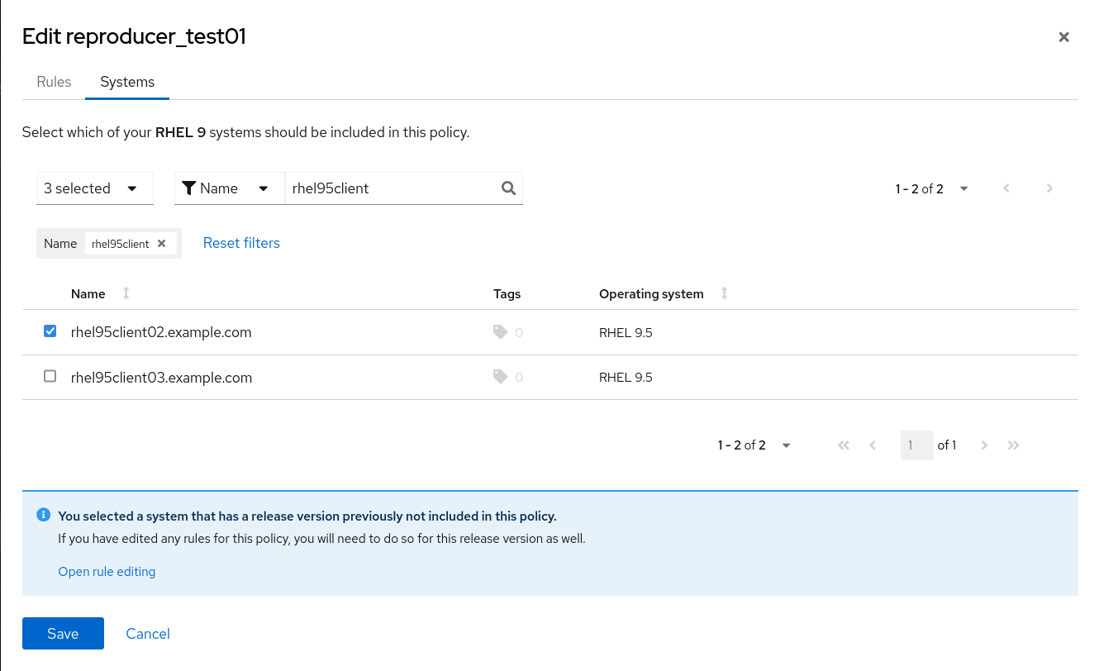
Task: Select the Systems tab
Action: pyautogui.click(x=127, y=82)
